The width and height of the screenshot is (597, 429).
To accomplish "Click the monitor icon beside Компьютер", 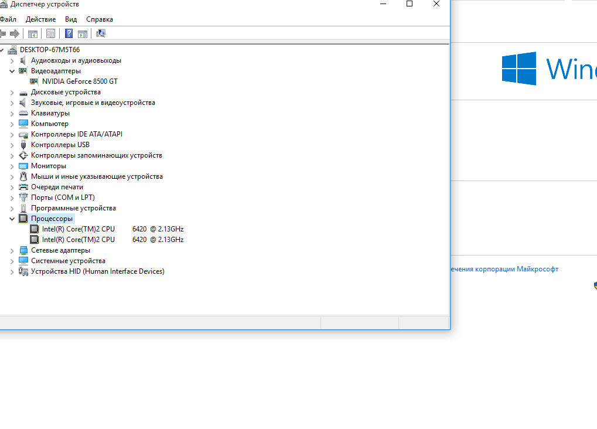I will [23, 124].
